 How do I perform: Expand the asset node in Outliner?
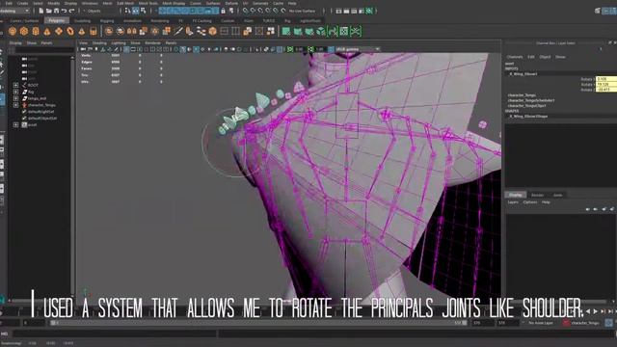coord(15,124)
